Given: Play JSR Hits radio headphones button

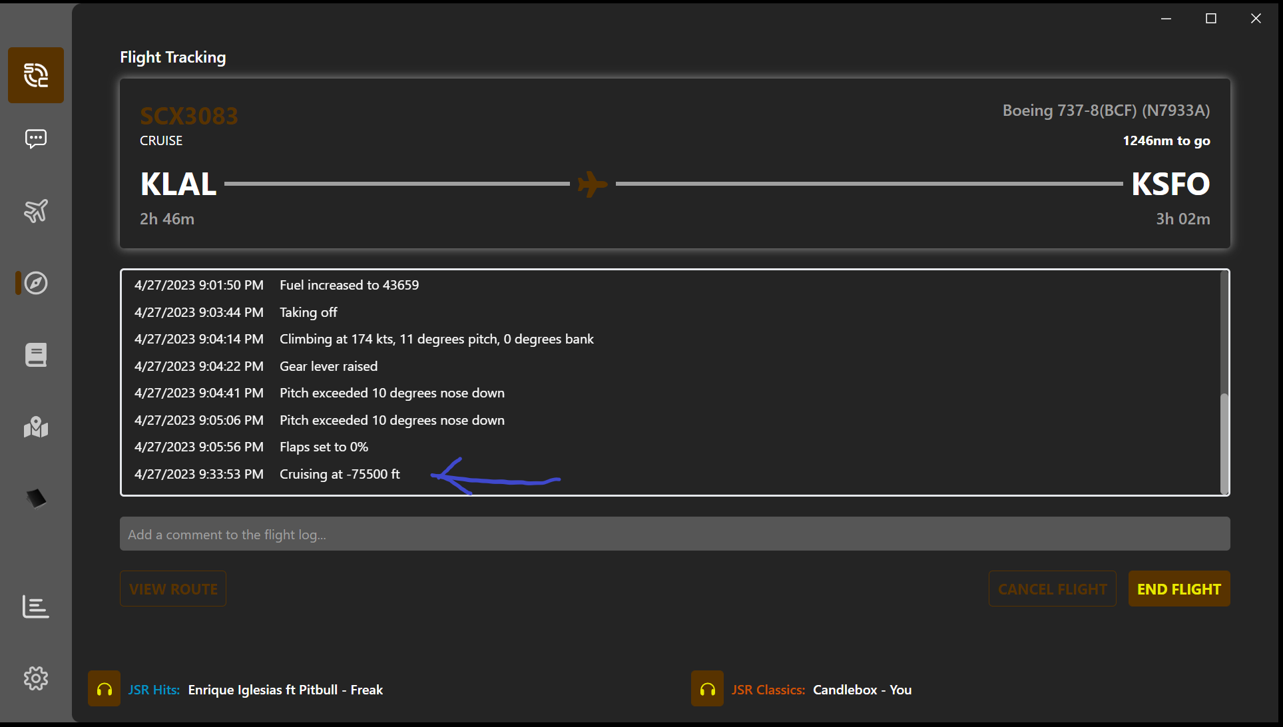Looking at the screenshot, I should coord(105,689).
